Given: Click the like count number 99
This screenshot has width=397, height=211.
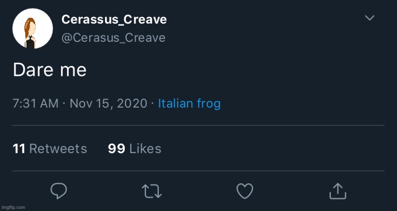Looking at the screenshot, I should pos(116,149).
